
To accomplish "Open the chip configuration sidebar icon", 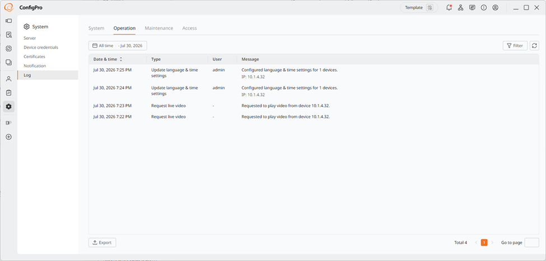I will [x=9, y=49].
